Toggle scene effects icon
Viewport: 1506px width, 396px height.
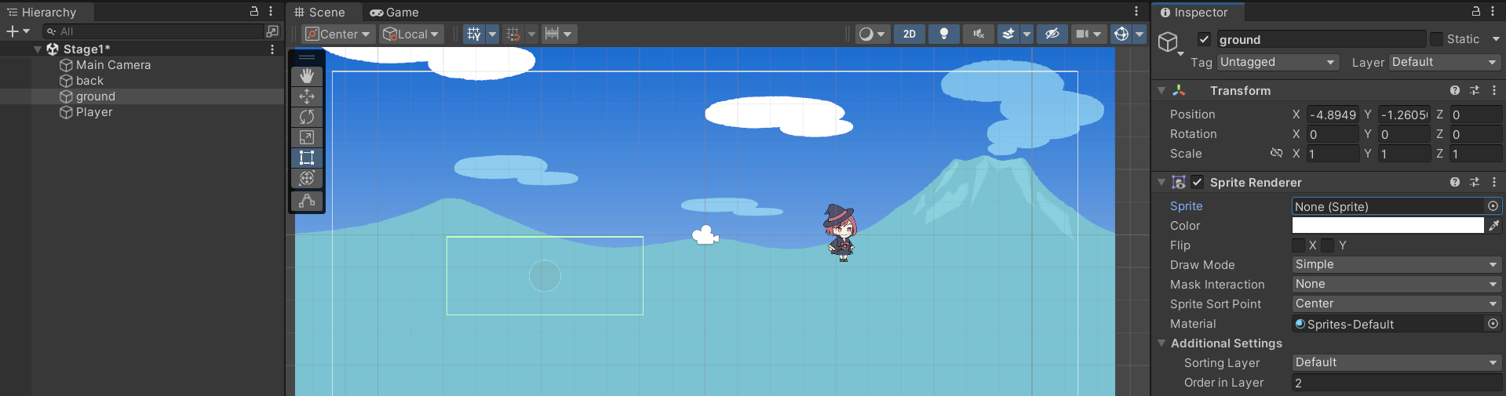click(1008, 34)
